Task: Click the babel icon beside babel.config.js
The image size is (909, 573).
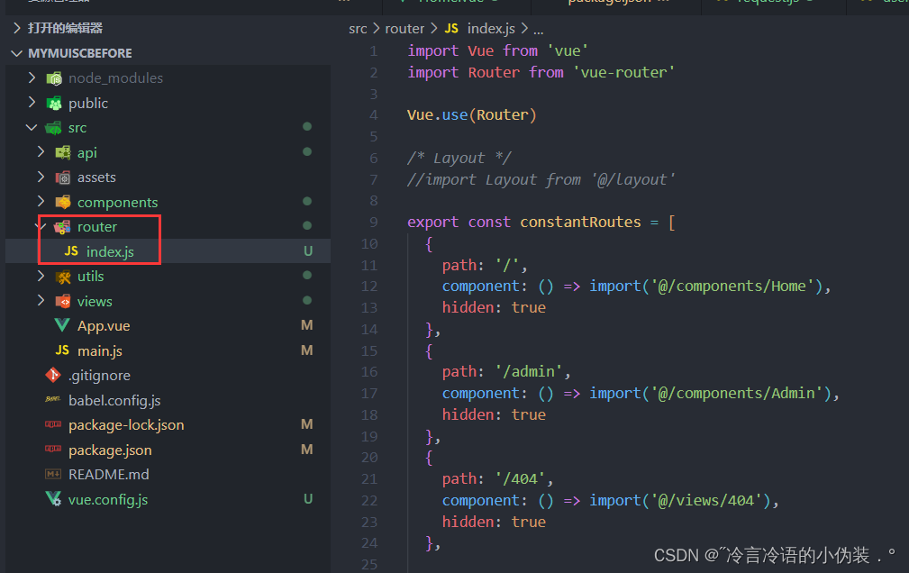Action: pos(53,400)
